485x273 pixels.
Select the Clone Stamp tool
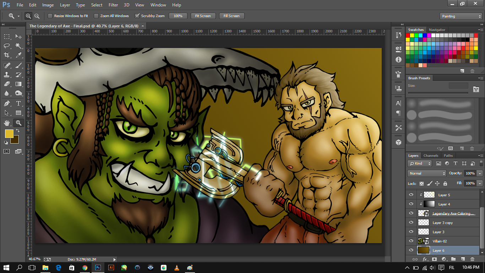click(x=7, y=75)
